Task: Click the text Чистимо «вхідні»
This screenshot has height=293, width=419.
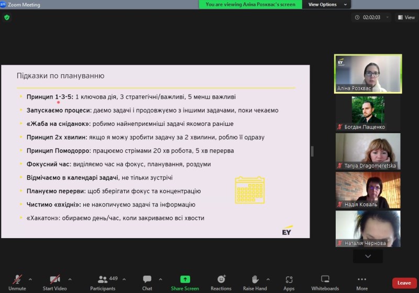Action: (54, 205)
